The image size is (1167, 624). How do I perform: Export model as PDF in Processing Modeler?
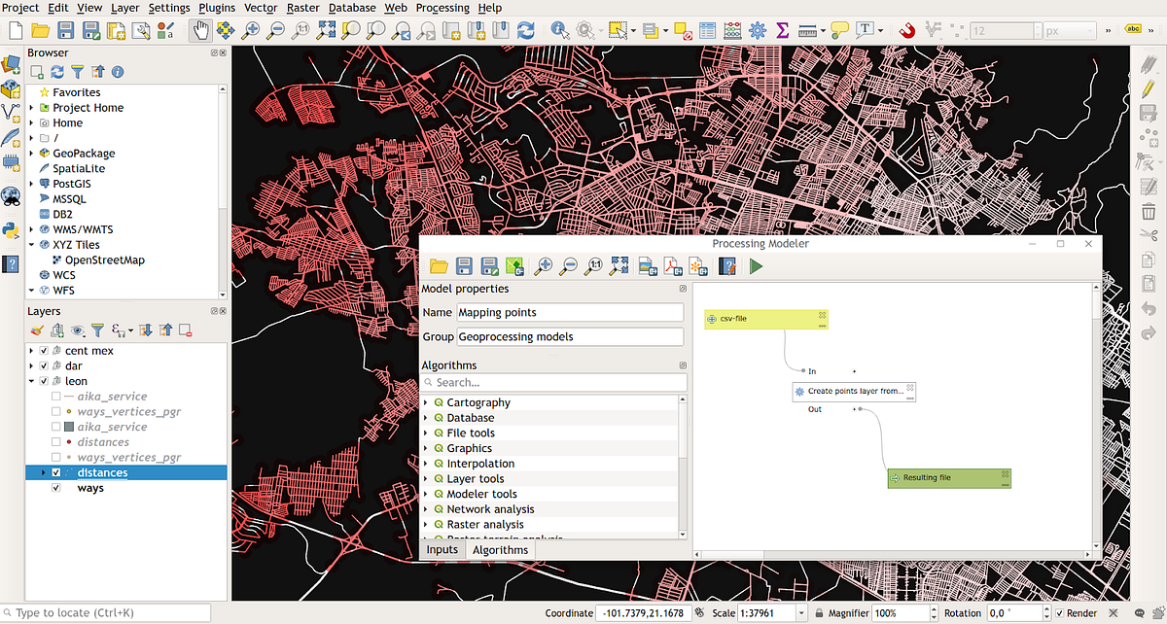[x=672, y=265]
